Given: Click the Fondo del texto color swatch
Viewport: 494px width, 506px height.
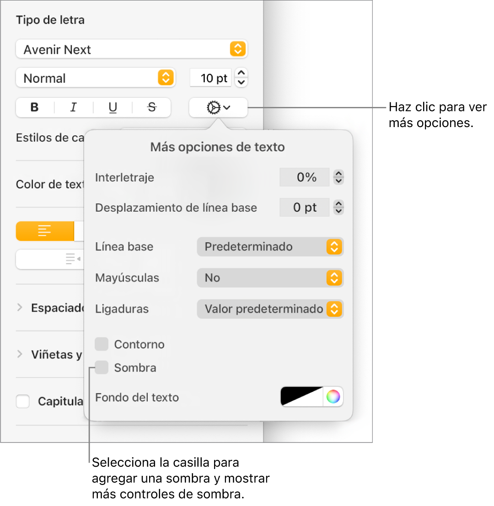Looking at the screenshot, I should 302,397.
